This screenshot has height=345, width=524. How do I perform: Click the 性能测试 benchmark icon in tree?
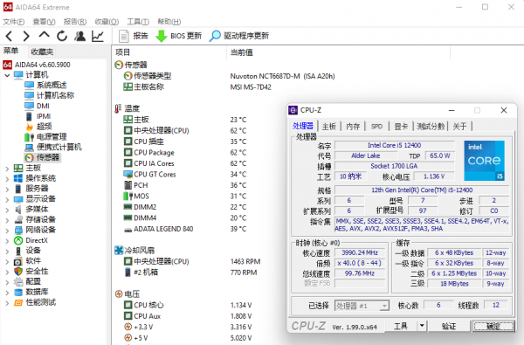click(18, 302)
